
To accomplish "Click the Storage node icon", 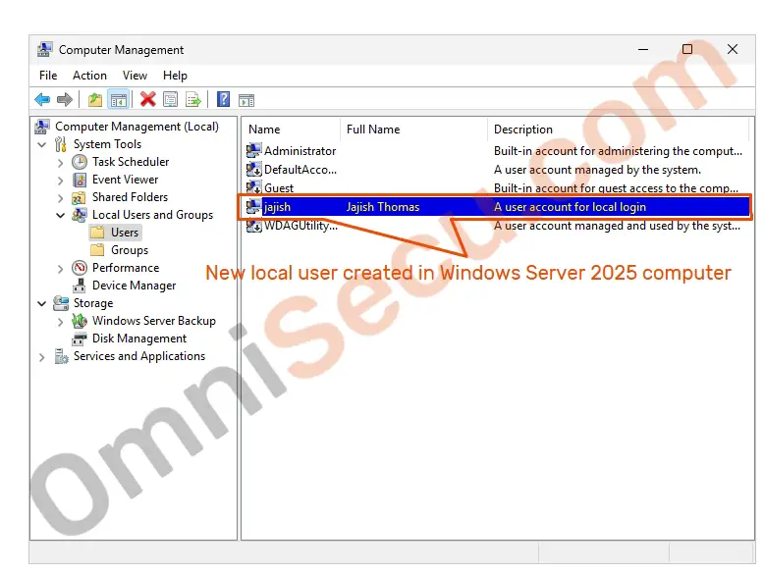I will pos(61,303).
